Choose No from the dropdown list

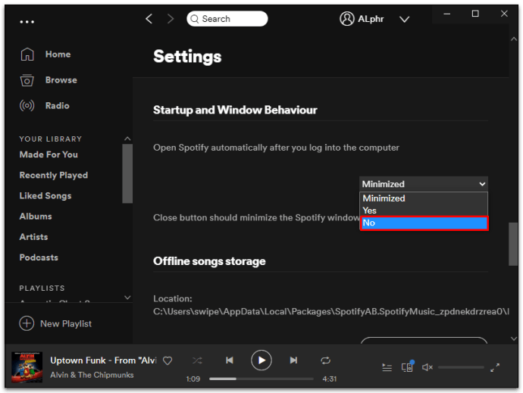424,223
